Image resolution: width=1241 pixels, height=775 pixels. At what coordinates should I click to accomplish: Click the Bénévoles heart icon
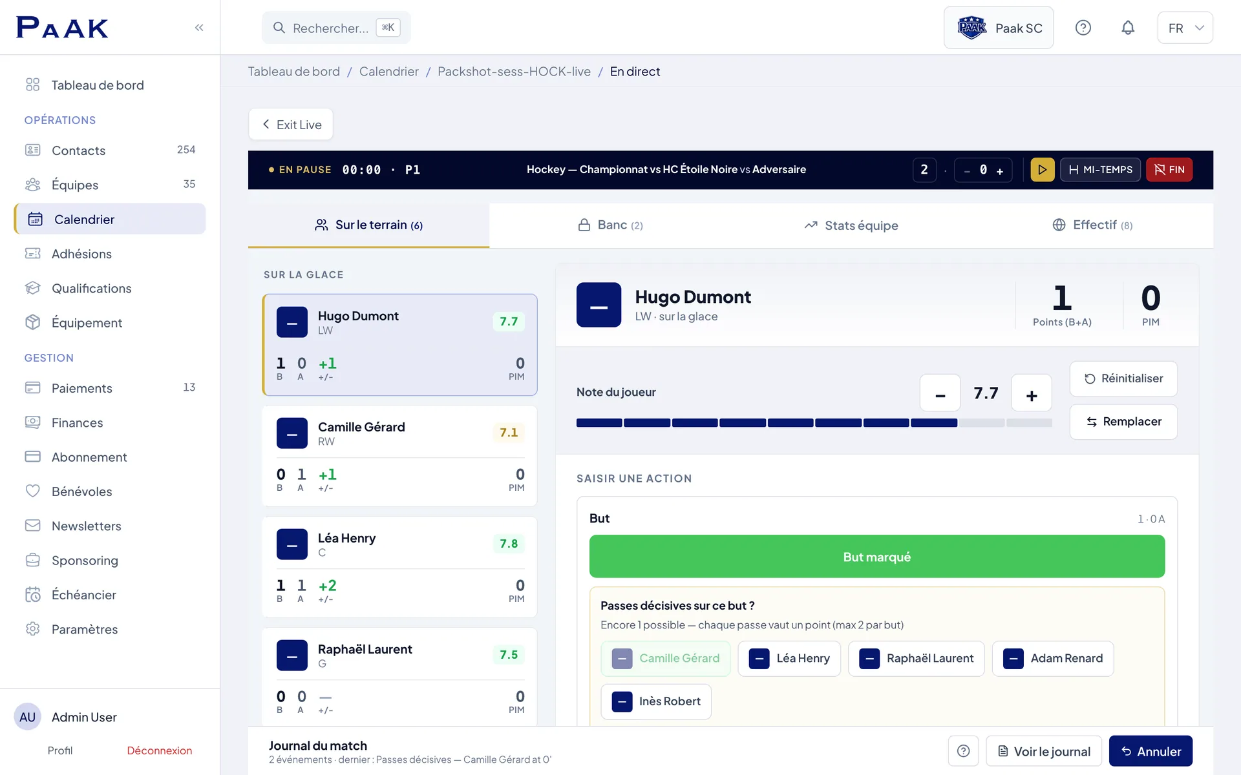click(33, 491)
